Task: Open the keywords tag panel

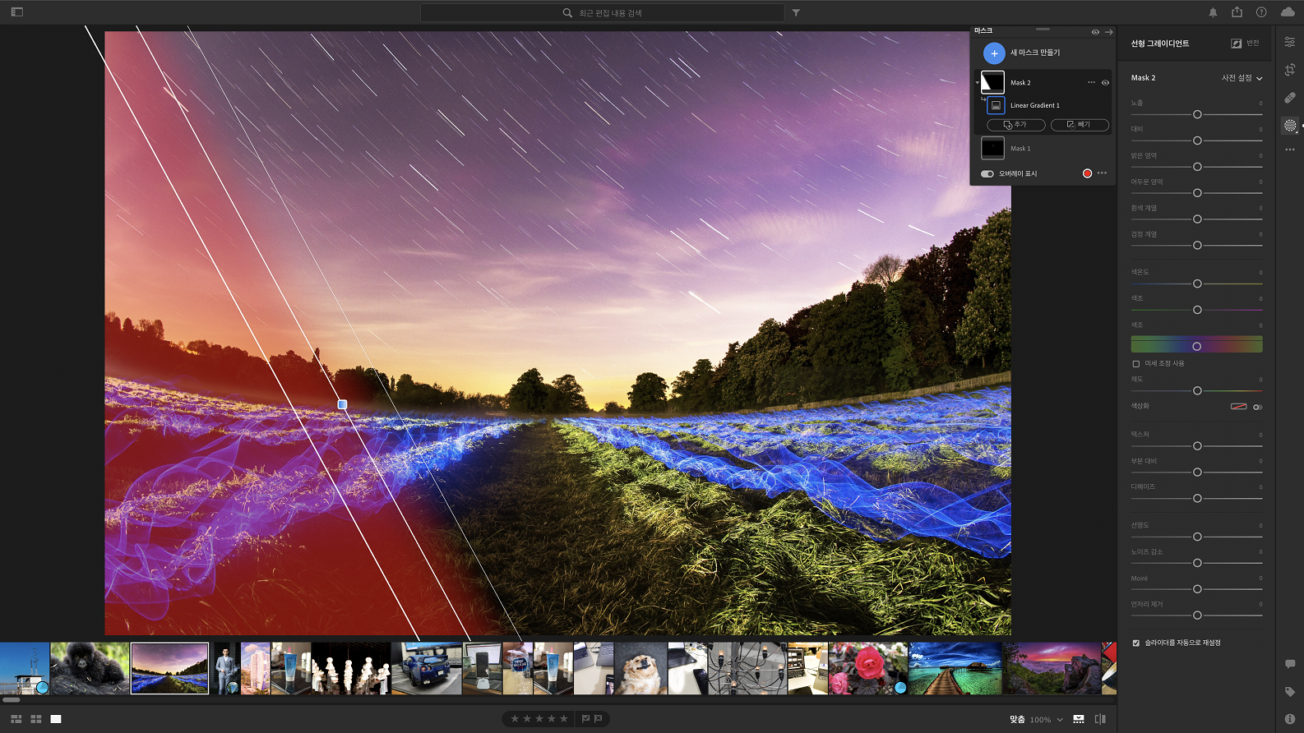Action: pos(1290,692)
